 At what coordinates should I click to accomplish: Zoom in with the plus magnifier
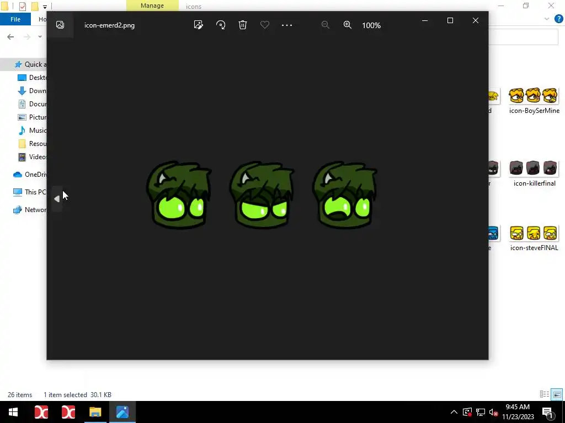[348, 25]
